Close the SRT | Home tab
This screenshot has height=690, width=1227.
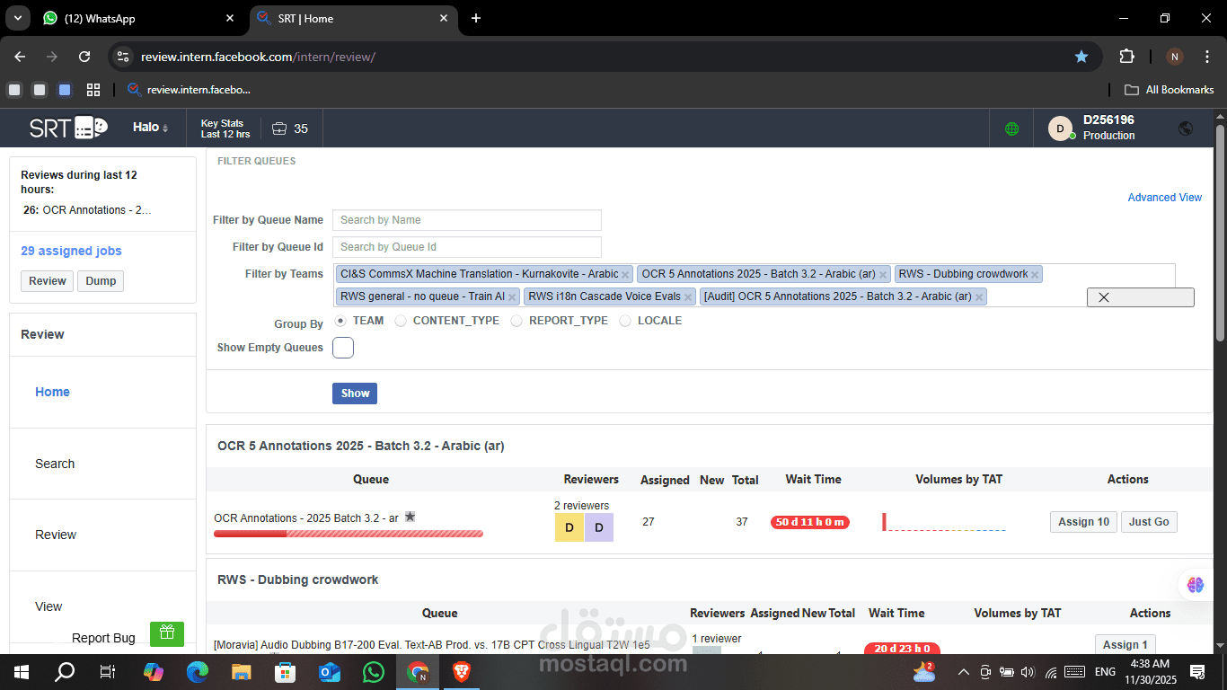(x=444, y=18)
